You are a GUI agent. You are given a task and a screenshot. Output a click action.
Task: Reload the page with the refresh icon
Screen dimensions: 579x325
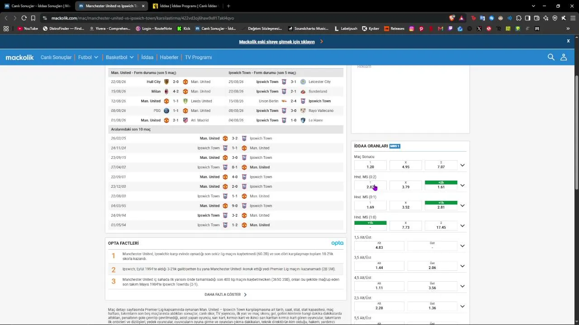point(24,18)
